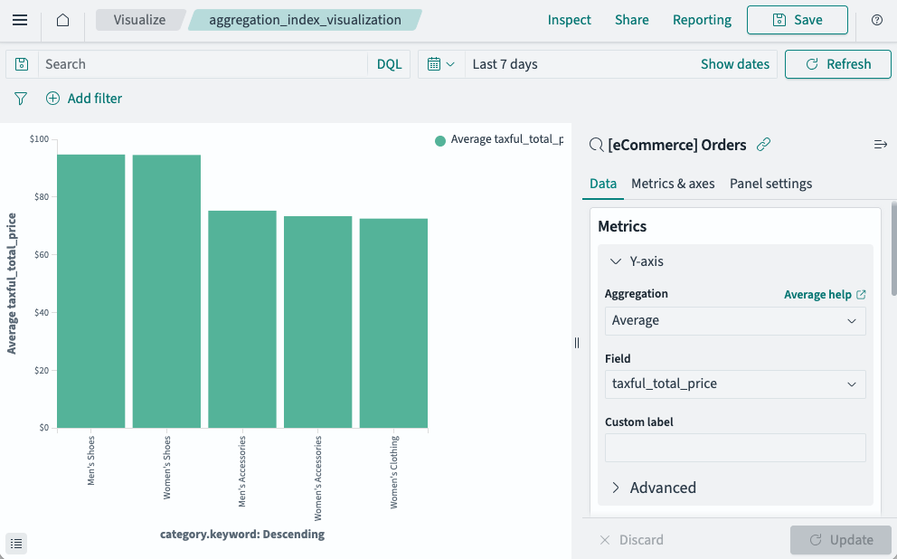897x559 pixels.
Task: Discard the pending changes
Action: click(631, 540)
